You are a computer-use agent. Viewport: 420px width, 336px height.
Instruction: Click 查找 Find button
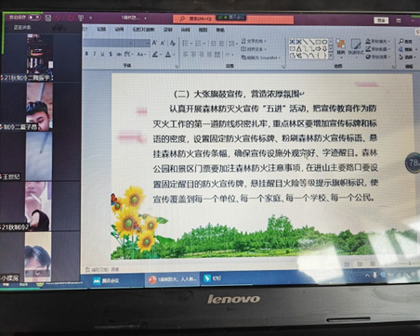(x=406, y=41)
